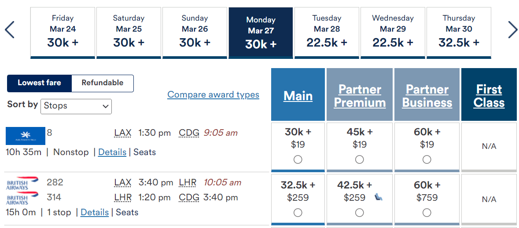Switch to Refundable fares

[x=102, y=83]
